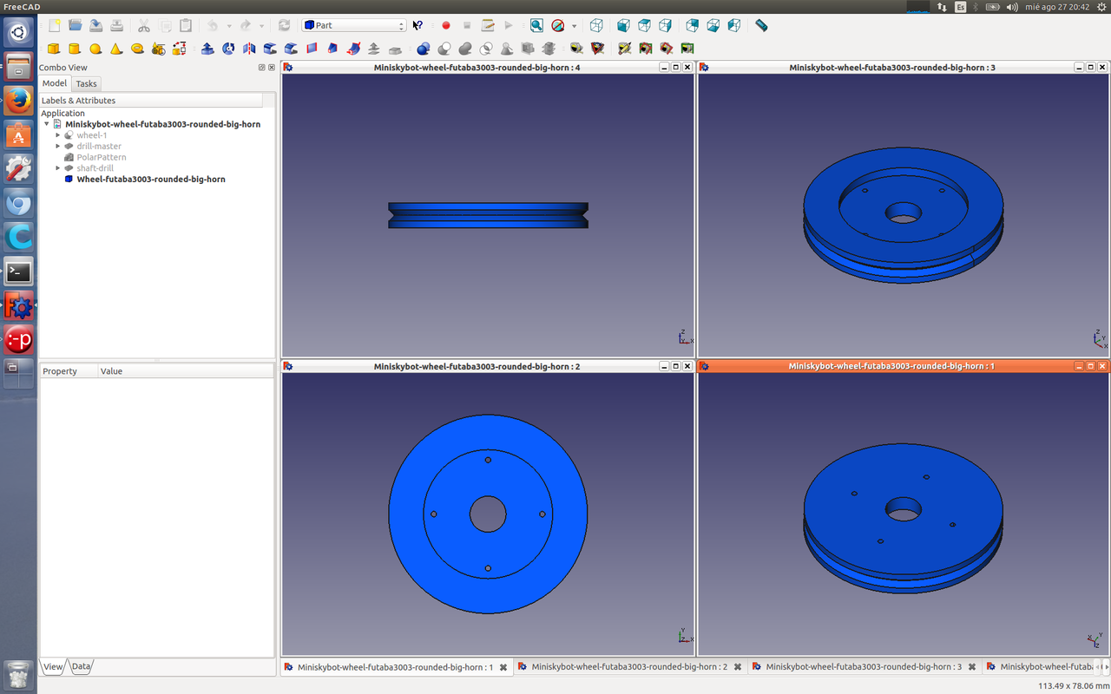Screen dimensions: 1111x694
Task: Select Wheel-futaba3003-rounded-big-horn in the tree
Action: pos(150,180)
